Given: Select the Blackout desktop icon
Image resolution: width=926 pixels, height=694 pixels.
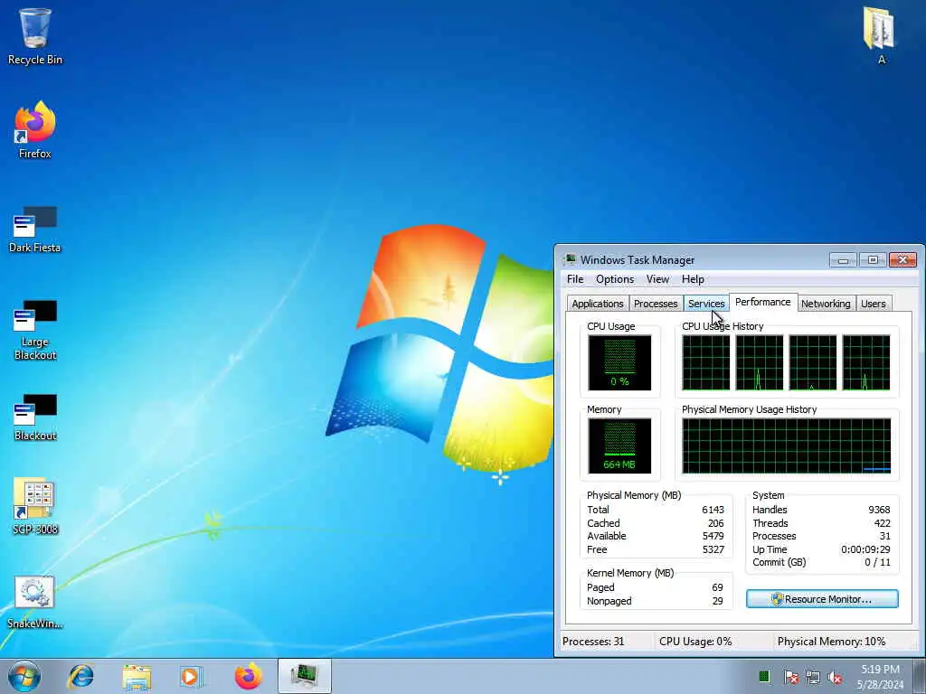Looking at the screenshot, I should tap(35, 417).
